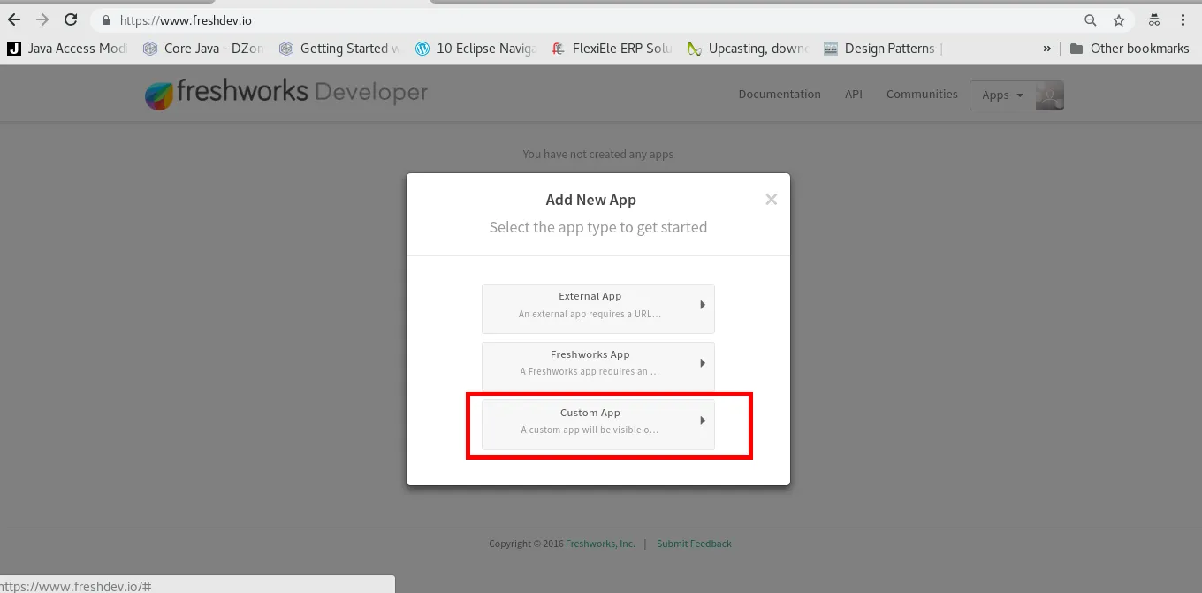Open the Java Access Mod bookmark
The image size is (1202, 593).
click(67, 49)
